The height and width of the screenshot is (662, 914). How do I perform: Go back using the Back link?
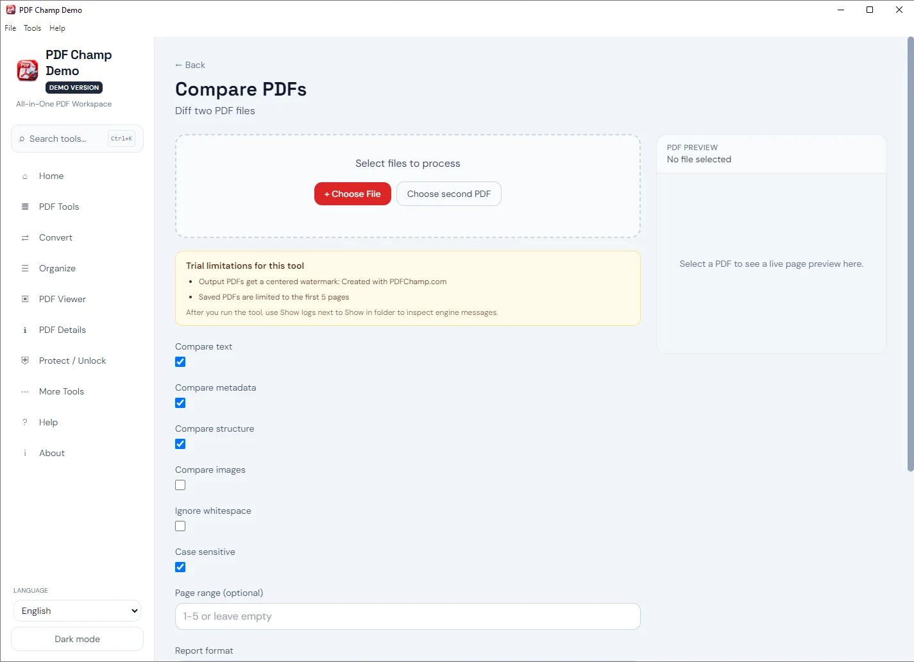click(x=190, y=65)
